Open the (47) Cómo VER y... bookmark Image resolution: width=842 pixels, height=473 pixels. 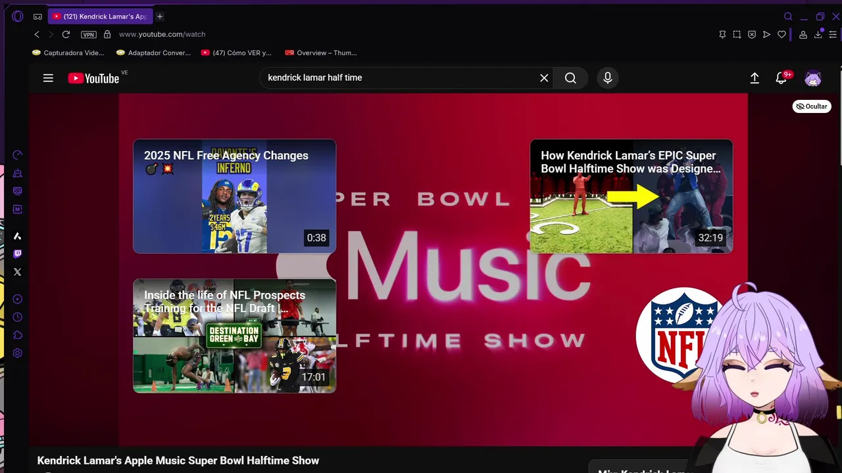coord(236,53)
